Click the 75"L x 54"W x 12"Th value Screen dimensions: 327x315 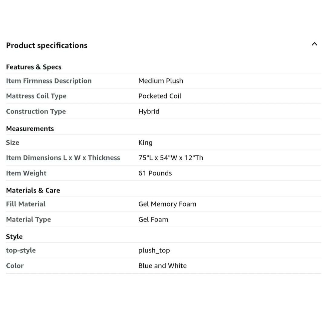tap(170, 158)
